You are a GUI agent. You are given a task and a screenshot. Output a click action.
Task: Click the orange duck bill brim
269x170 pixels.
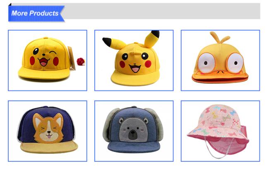pyautogui.click(x=220, y=77)
